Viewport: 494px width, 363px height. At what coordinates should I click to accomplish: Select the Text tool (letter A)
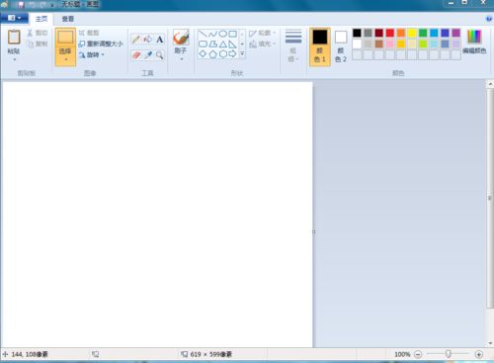click(x=160, y=40)
